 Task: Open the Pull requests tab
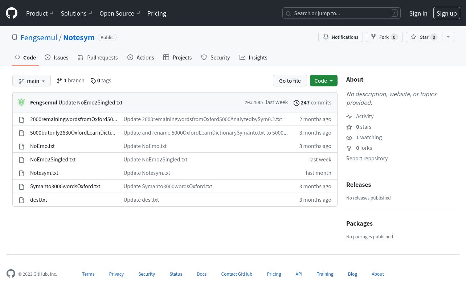98,57
